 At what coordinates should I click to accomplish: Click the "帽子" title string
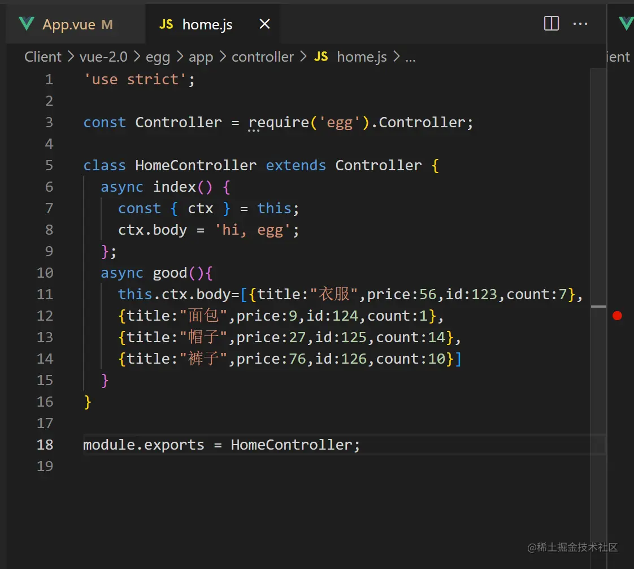203,337
